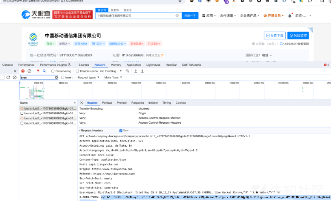Open the user account dropdown arrow
The width and height of the screenshot is (331, 201).
click(x=311, y=16)
